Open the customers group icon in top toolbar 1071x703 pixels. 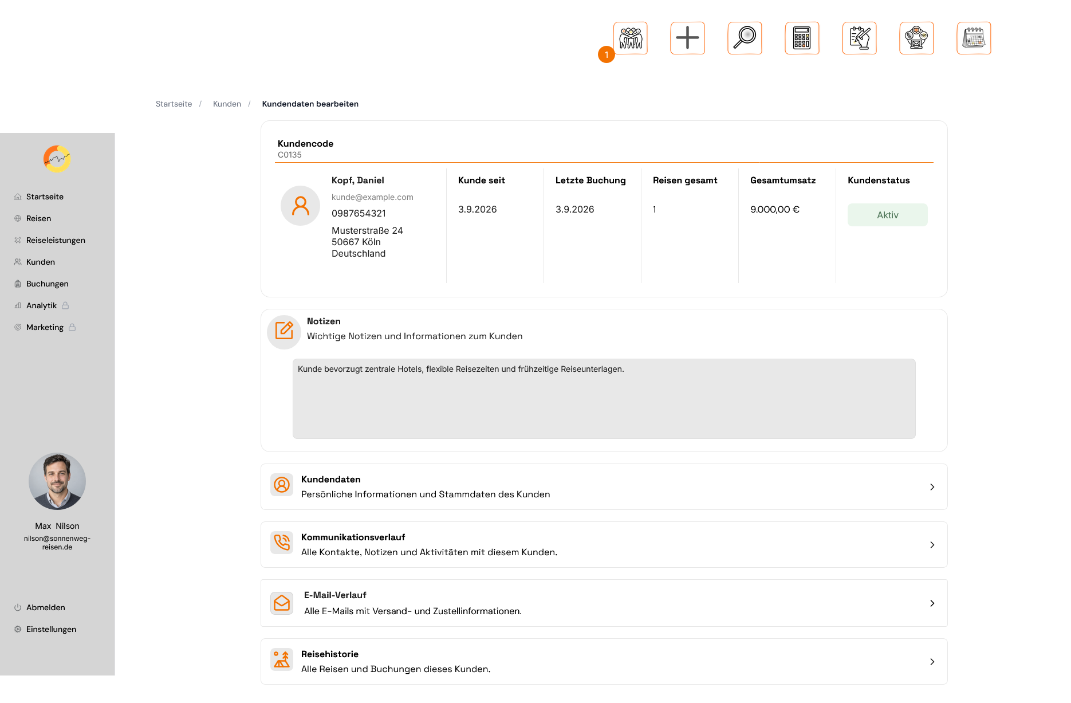pyautogui.click(x=630, y=38)
